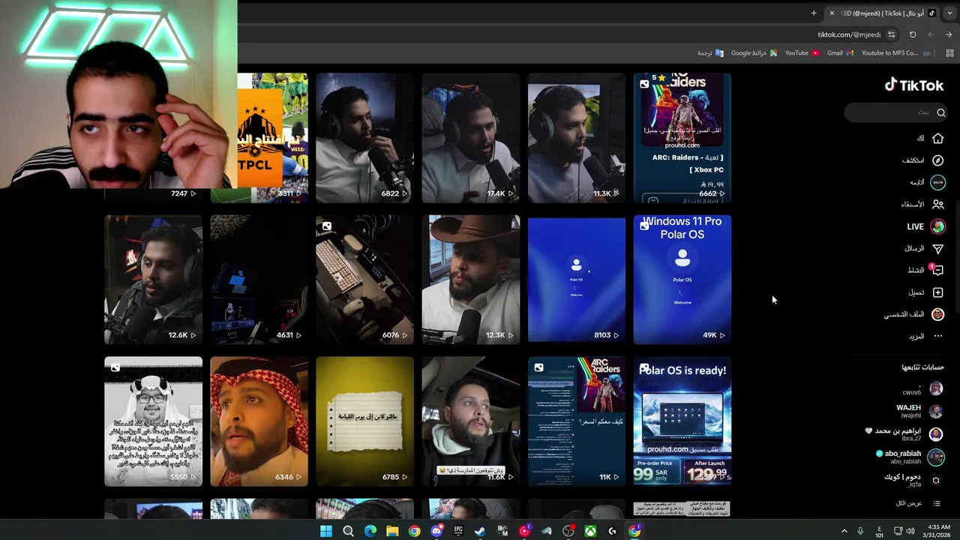Open Steam from the taskbar

(x=480, y=531)
